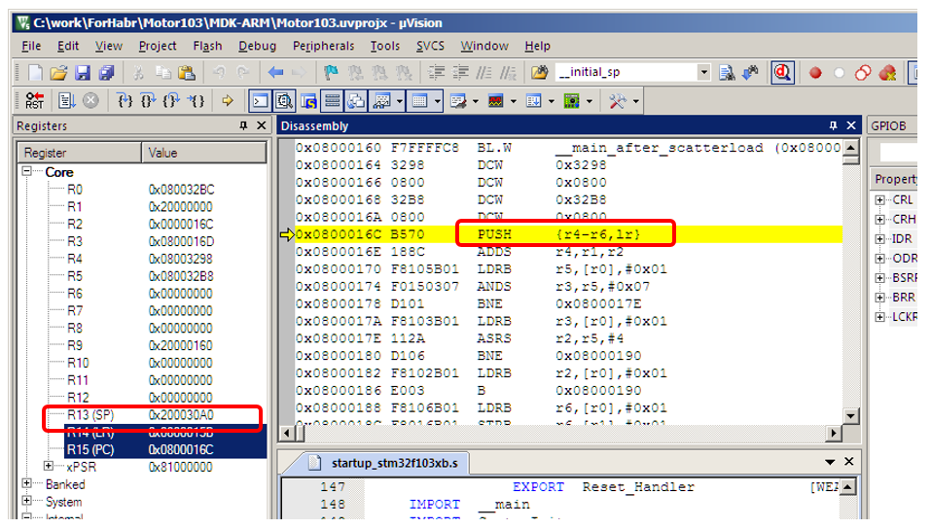This screenshot has width=931, height=529.
Task: Toggle the Memory windows button
Action: click(x=420, y=101)
